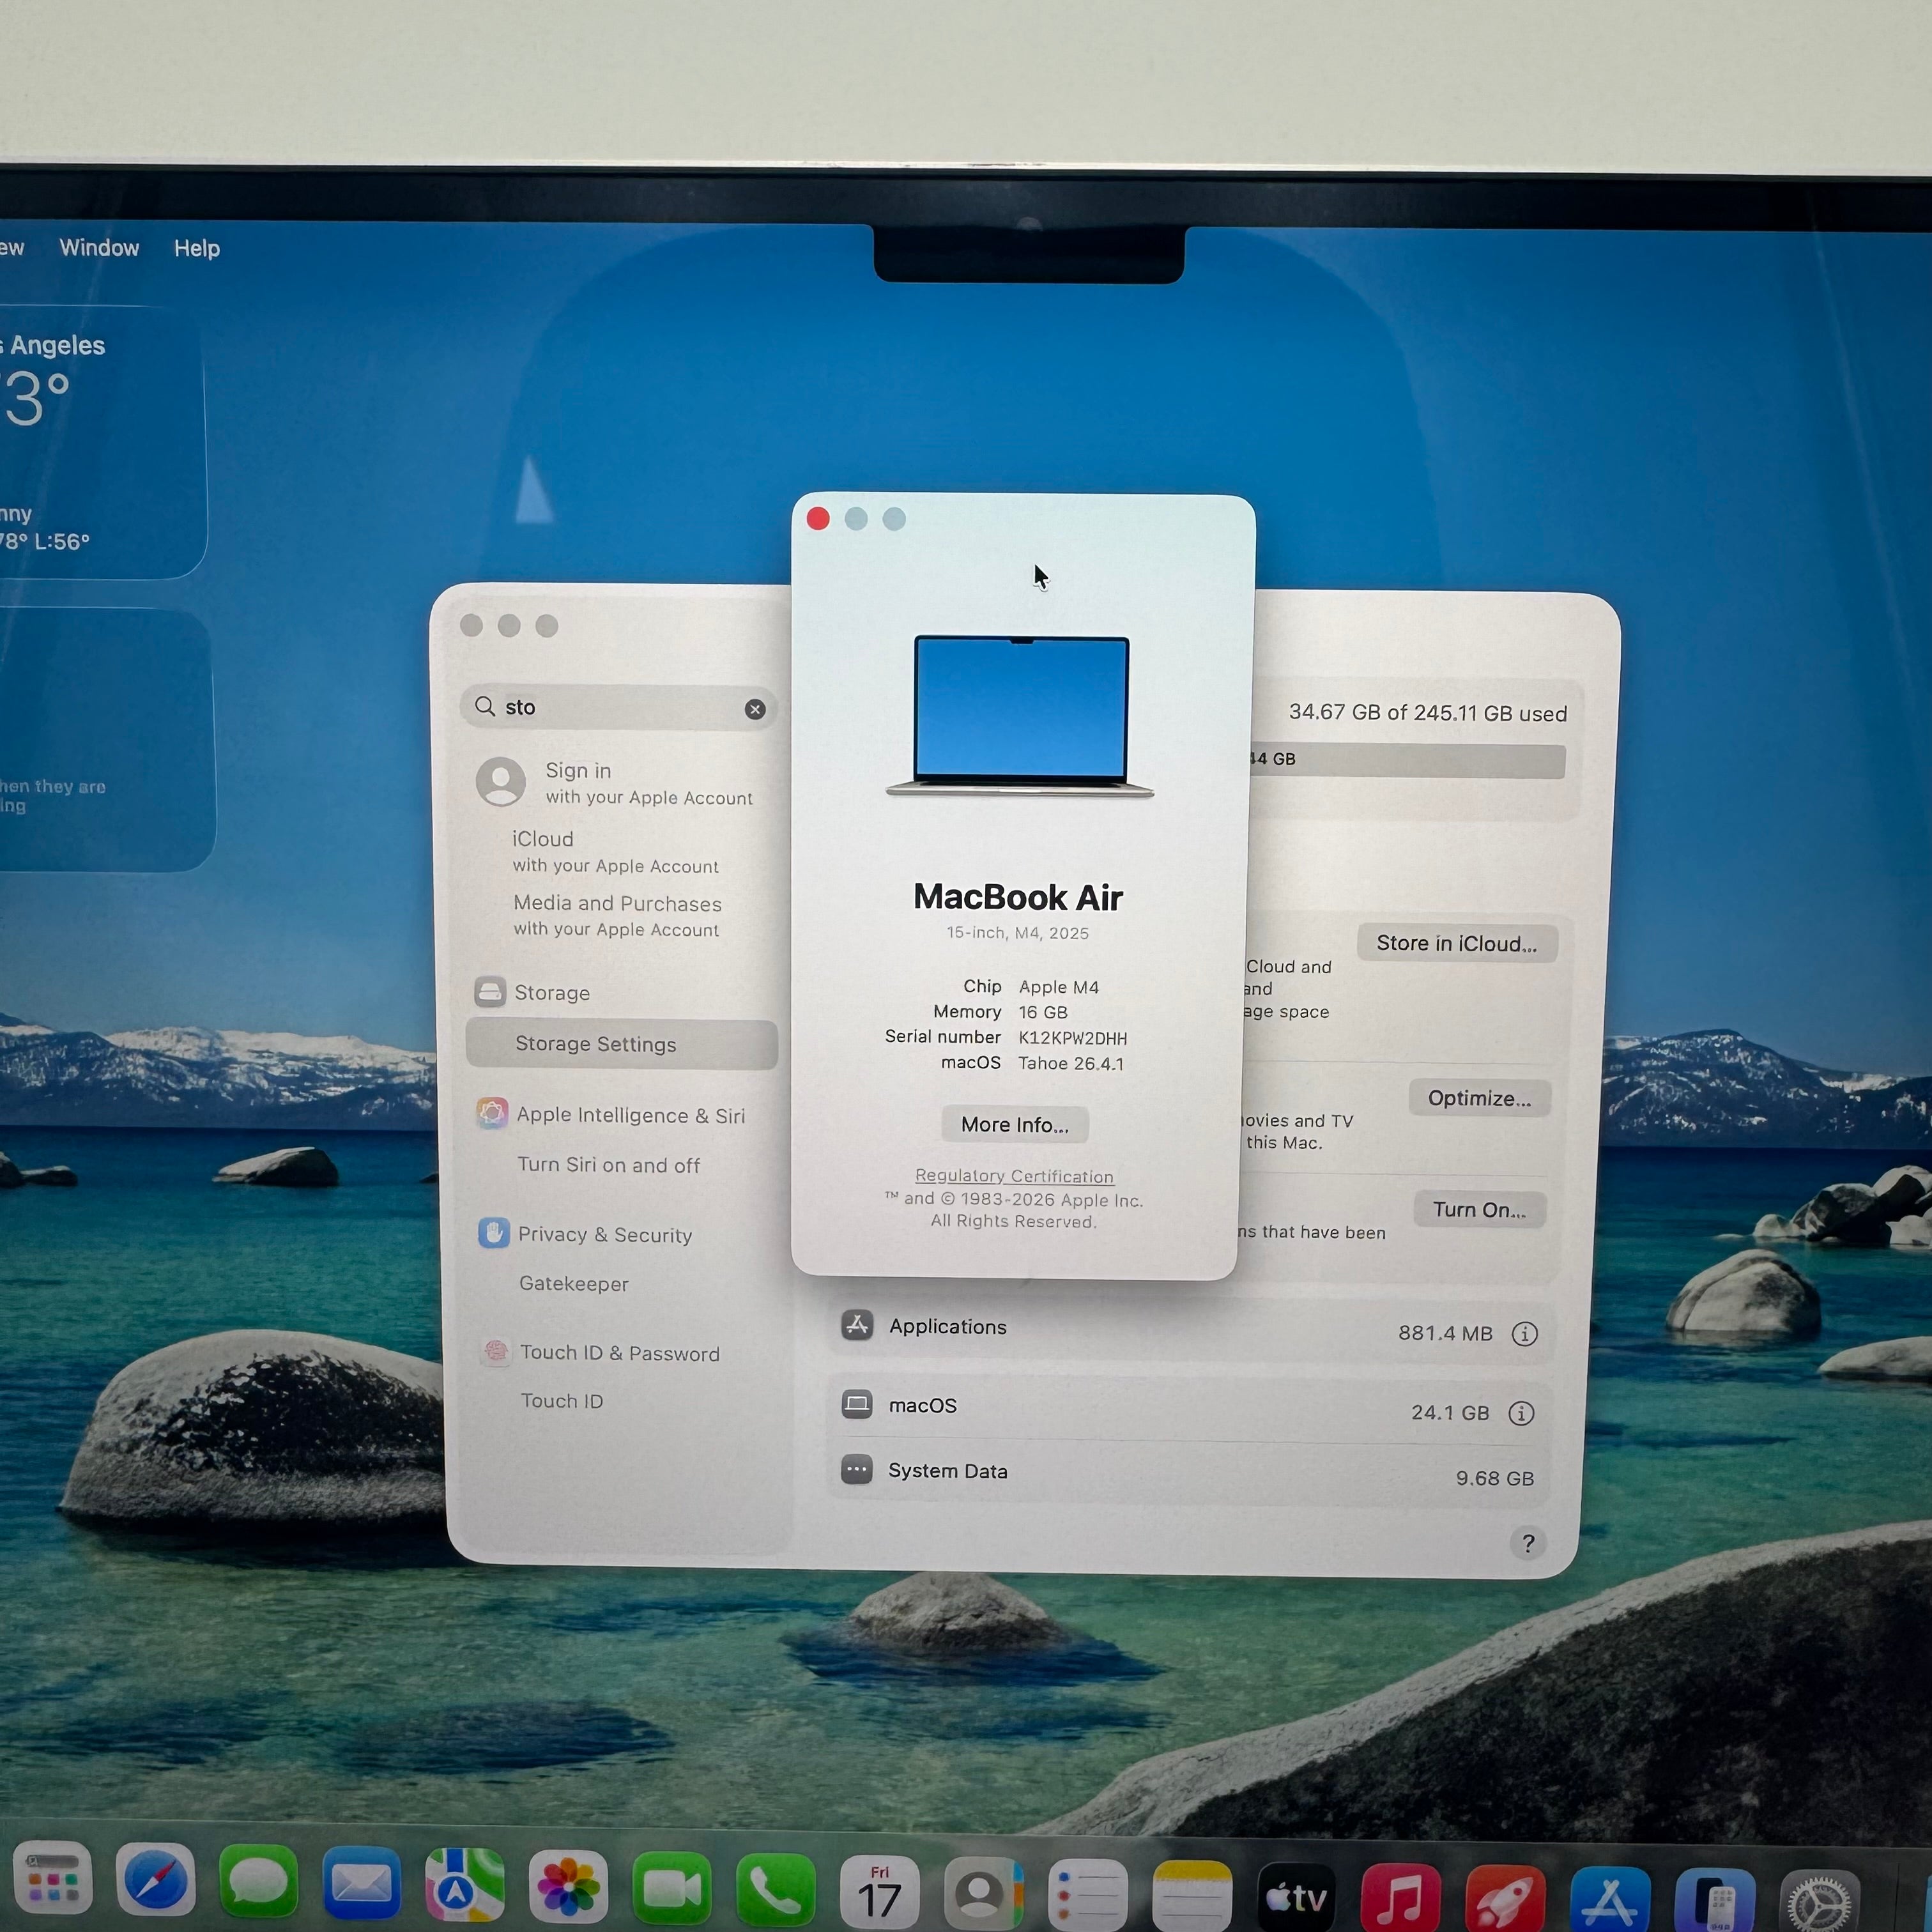Viewport: 1932px width, 1932px height.
Task: Select the Privacy & Security hand icon
Action: click(x=493, y=1233)
